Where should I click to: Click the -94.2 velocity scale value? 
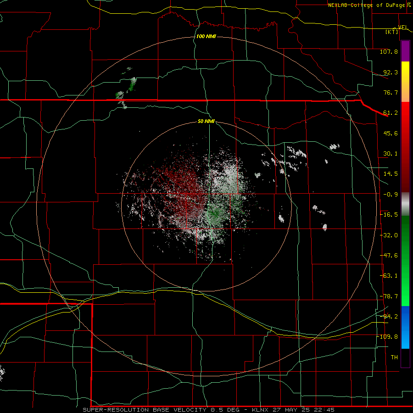pyautogui.click(x=389, y=317)
